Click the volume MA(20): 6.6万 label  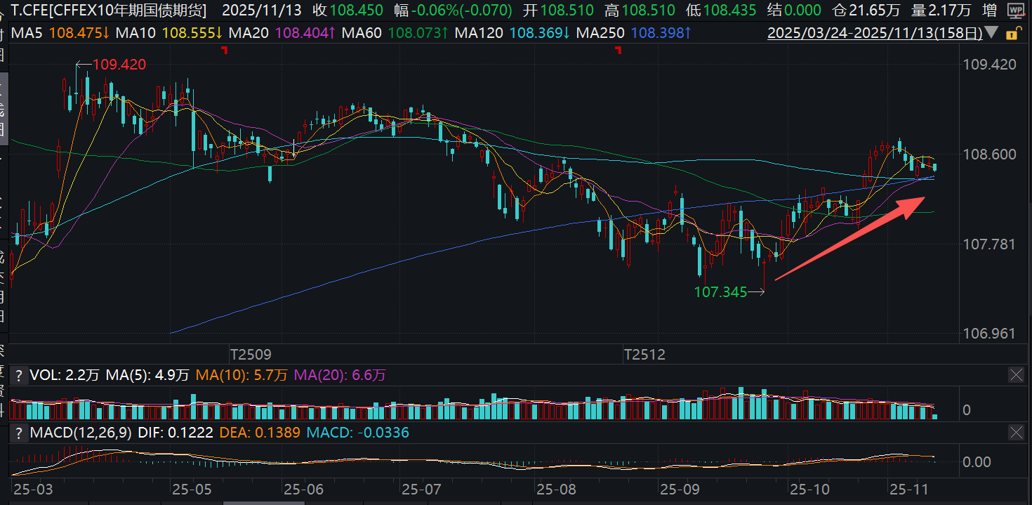click(340, 375)
